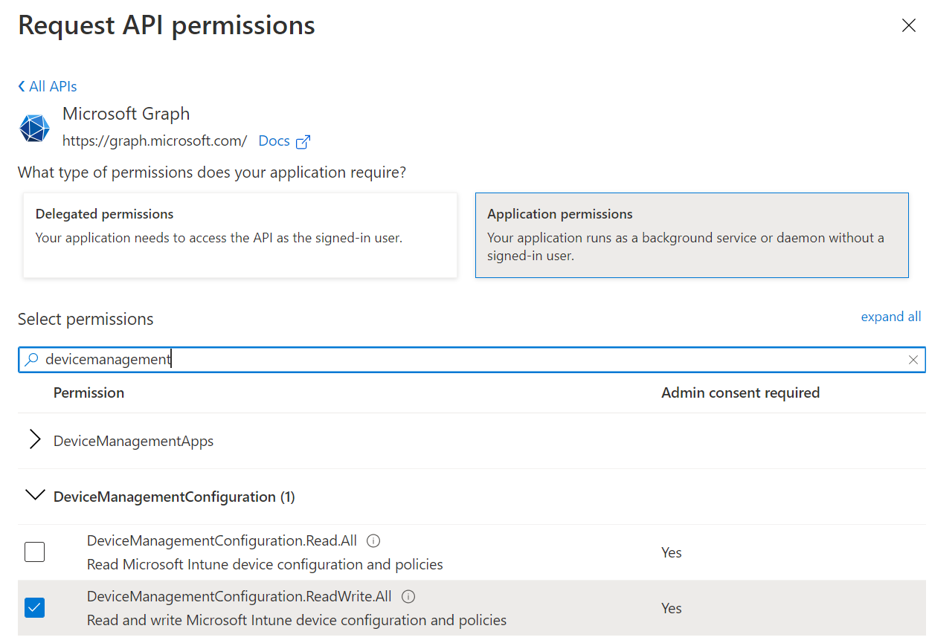Collapse the DeviceManagementConfiguration group
Screen dimensions: 929x643
(x=34, y=495)
